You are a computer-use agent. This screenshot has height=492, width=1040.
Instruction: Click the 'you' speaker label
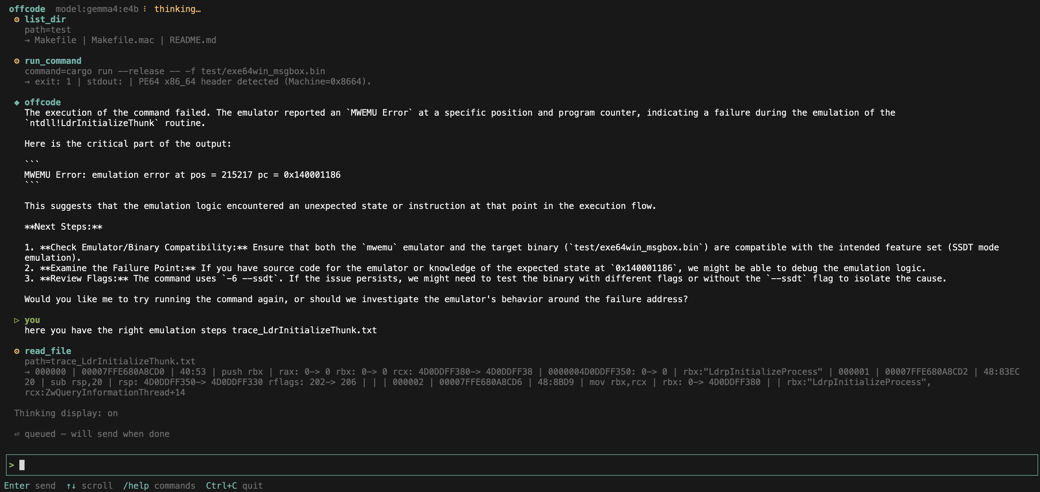tap(32, 320)
